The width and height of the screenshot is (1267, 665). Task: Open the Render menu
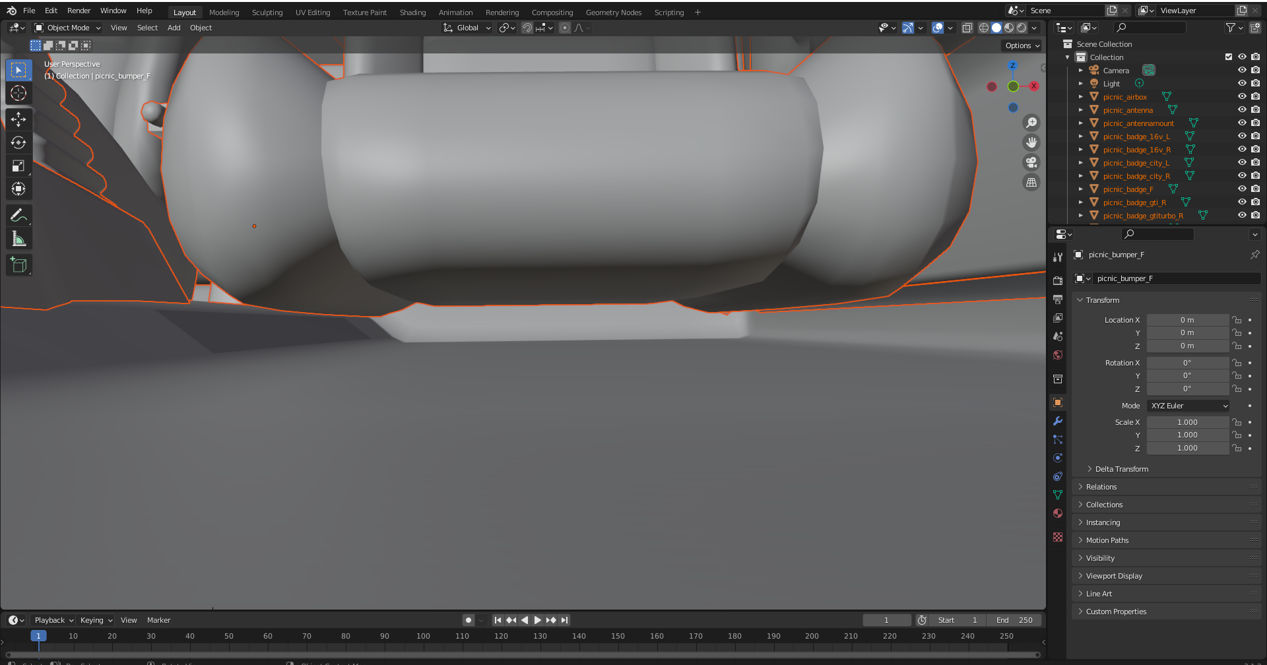tap(79, 11)
